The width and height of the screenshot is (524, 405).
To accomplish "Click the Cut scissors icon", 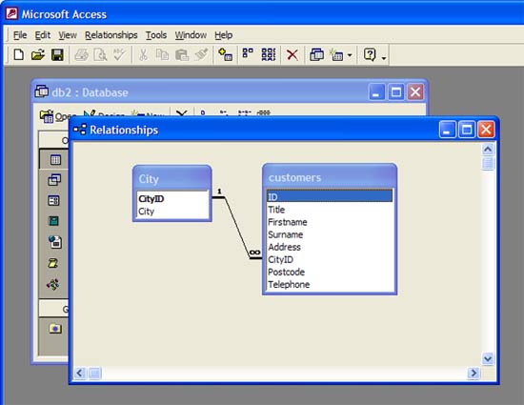I will pyautogui.click(x=143, y=54).
